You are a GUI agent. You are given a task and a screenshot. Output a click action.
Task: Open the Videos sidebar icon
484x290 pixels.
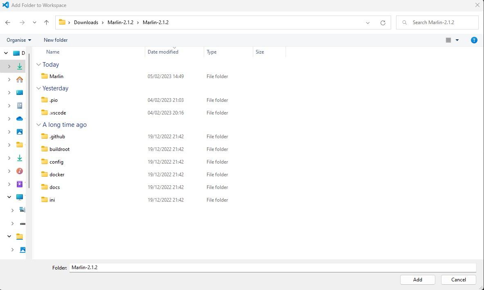tap(19, 184)
